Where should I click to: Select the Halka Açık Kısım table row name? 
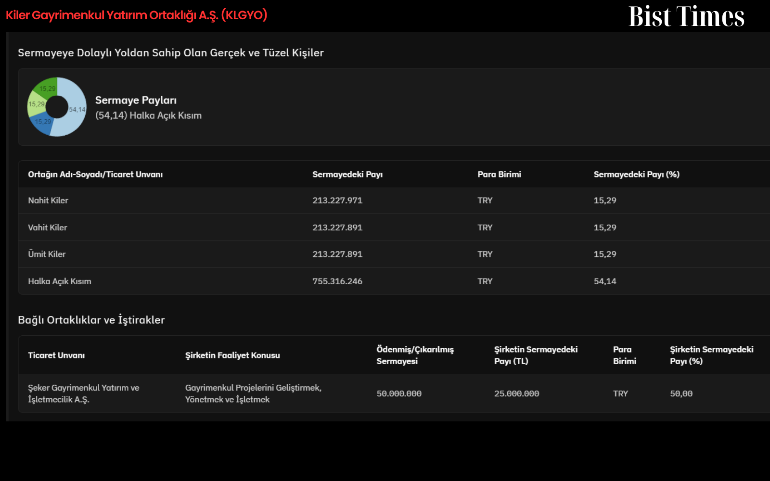(x=60, y=281)
